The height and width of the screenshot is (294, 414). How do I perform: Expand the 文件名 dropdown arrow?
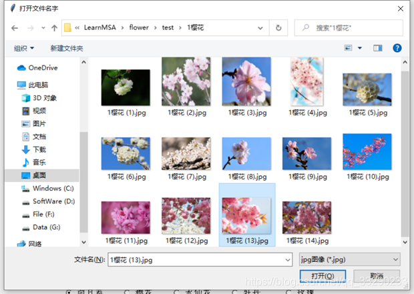coord(288,260)
